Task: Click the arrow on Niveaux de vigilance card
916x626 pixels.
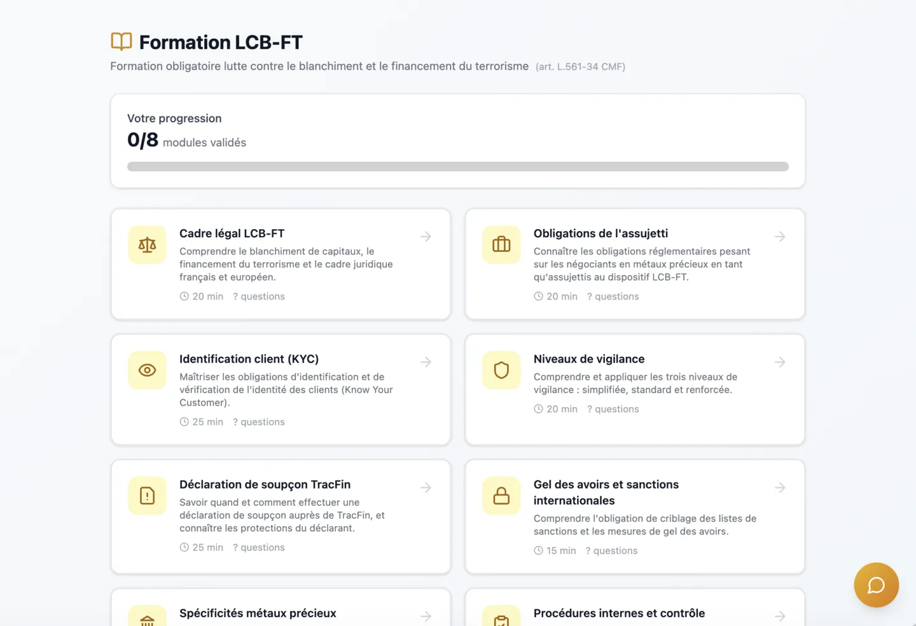Action: (x=780, y=362)
